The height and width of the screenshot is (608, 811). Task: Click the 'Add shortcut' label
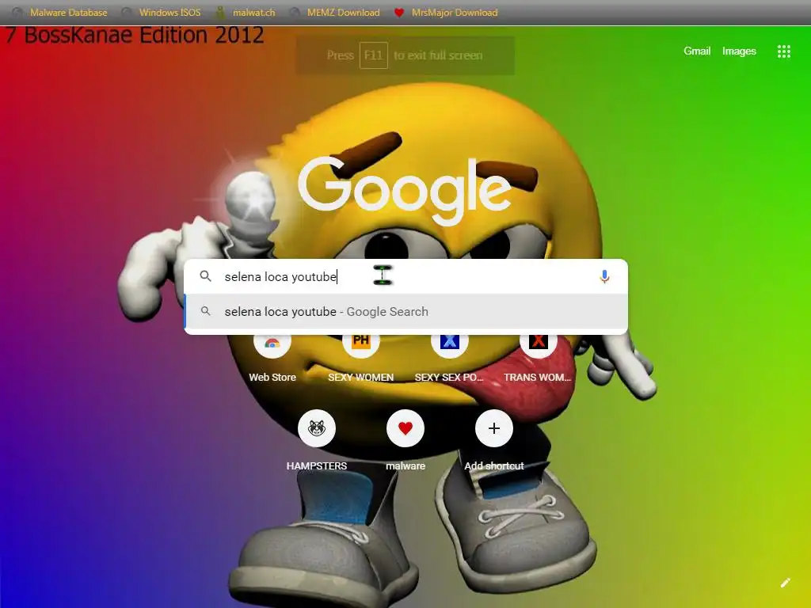coord(494,465)
